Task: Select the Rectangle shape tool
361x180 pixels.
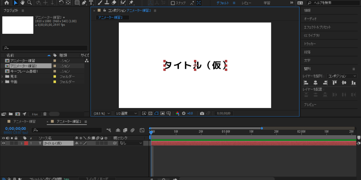Action: (x=77, y=3)
